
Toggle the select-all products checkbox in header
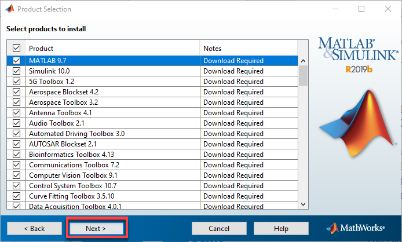(16, 48)
